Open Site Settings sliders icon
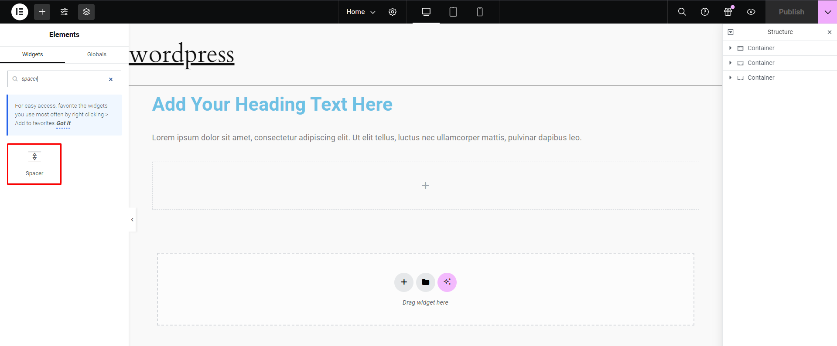Image resolution: width=837 pixels, height=346 pixels. tap(64, 12)
